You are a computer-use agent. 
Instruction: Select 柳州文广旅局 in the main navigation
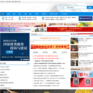tap(53, 14)
